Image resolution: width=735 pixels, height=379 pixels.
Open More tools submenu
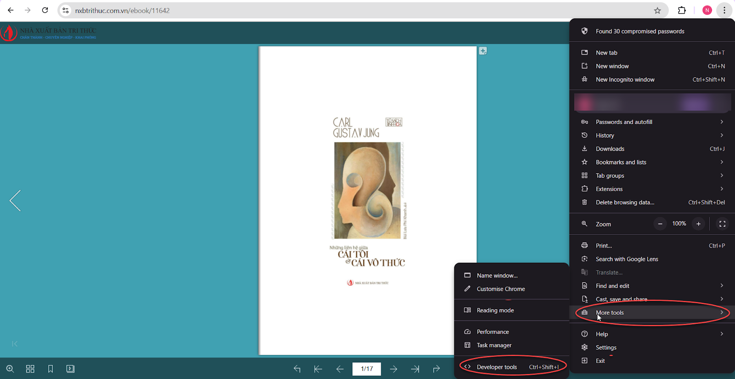click(x=652, y=312)
